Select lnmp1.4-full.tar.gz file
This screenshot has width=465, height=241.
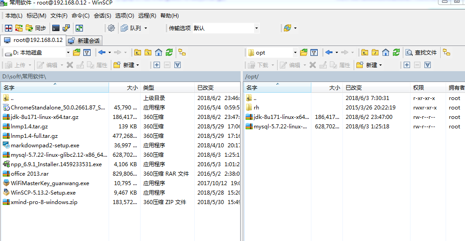[x=34, y=136]
